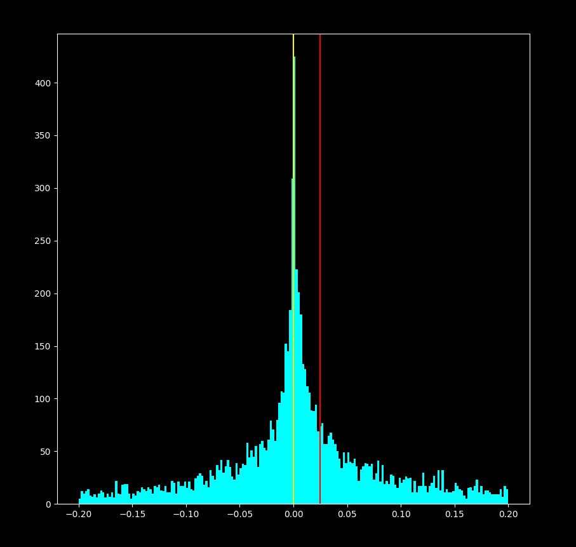Select the -0.15 x-axis tick label
This screenshot has width=576, height=547.
coord(132,515)
